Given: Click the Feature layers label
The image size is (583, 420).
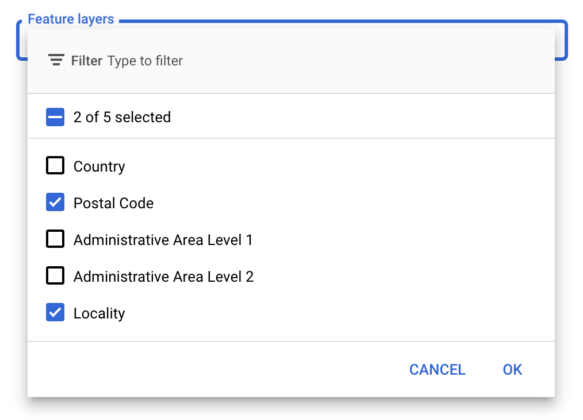Looking at the screenshot, I should pyautogui.click(x=70, y=18).
